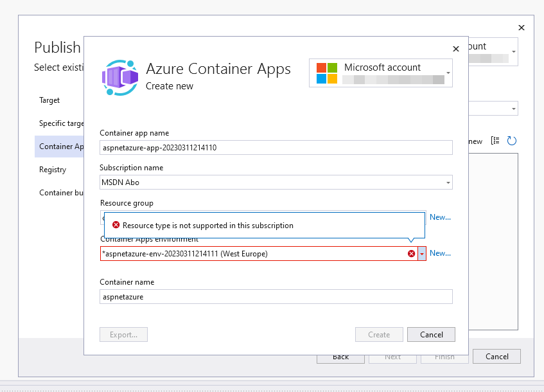This screenshot has width=544, height=392.
Task: Focus the Container name input field
Action: (x=276, y=297)
